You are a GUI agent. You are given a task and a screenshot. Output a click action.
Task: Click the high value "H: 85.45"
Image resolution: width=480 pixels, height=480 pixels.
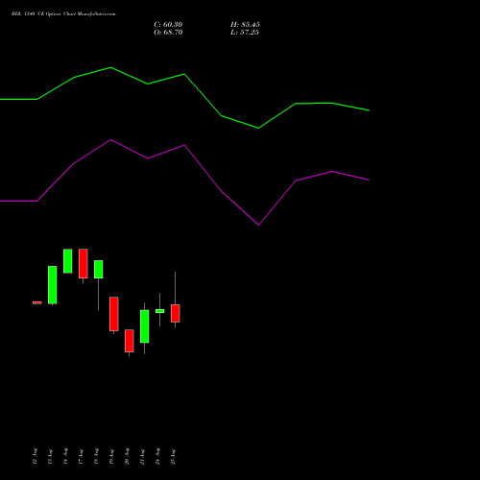tap(245, 25)
